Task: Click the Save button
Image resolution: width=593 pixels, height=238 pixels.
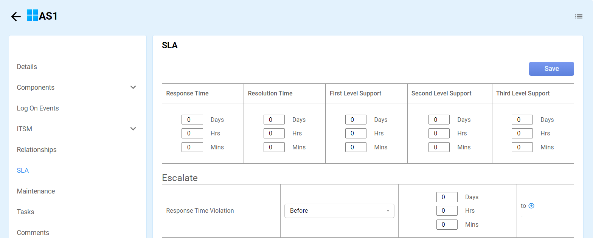Action: pyautogui.click(x=551, y=69)
